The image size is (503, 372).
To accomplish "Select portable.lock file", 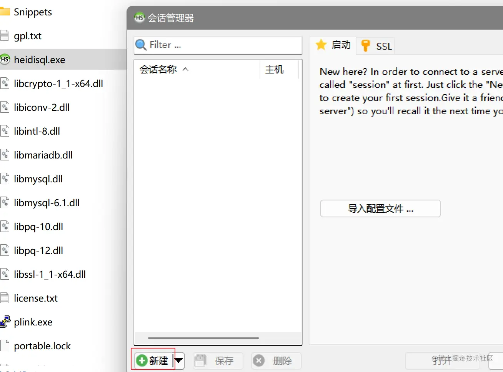I will click(42, 346).
